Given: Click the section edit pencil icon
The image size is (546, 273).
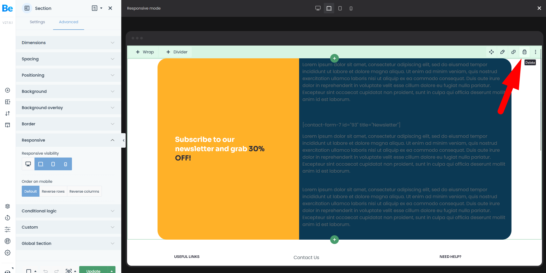Looking at the screenshot, I should coord(502,52).
